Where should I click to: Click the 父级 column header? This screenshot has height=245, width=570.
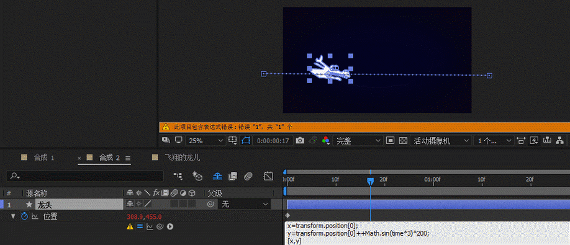tap(214, 193)
